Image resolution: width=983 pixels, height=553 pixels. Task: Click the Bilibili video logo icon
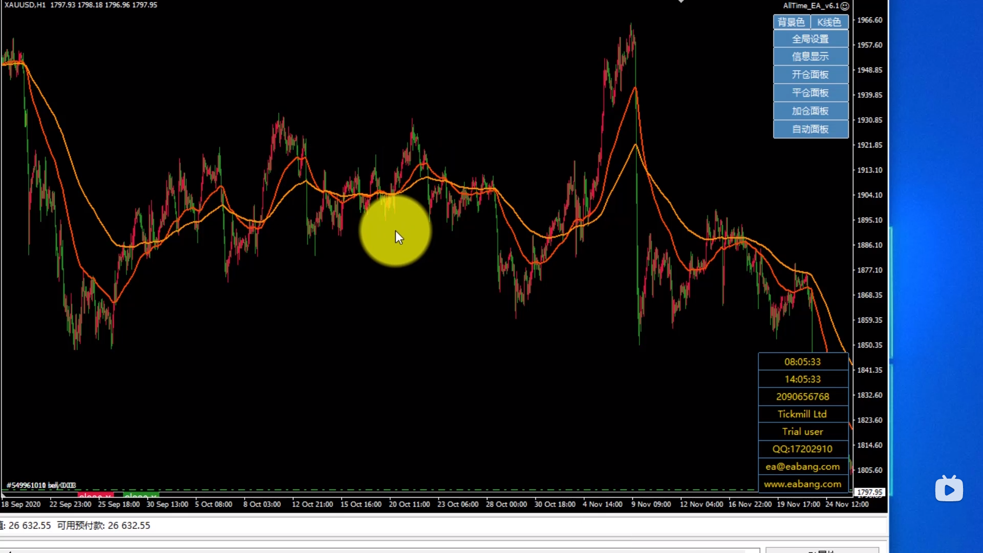pyautogui.click(x=949, y=489)
